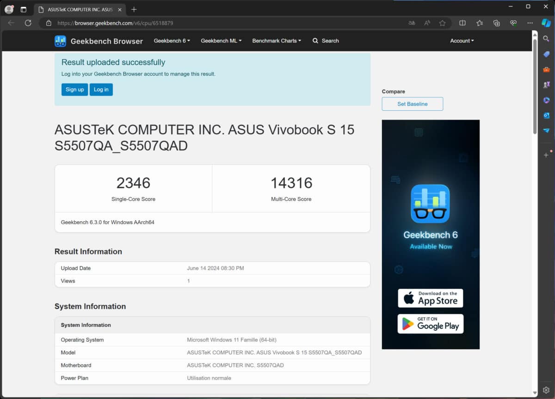This screenshot has width=555, height=399.
Task: Open the Shopping tag sidebar icon
Action: pyautogui.click(x=546, y=54)
